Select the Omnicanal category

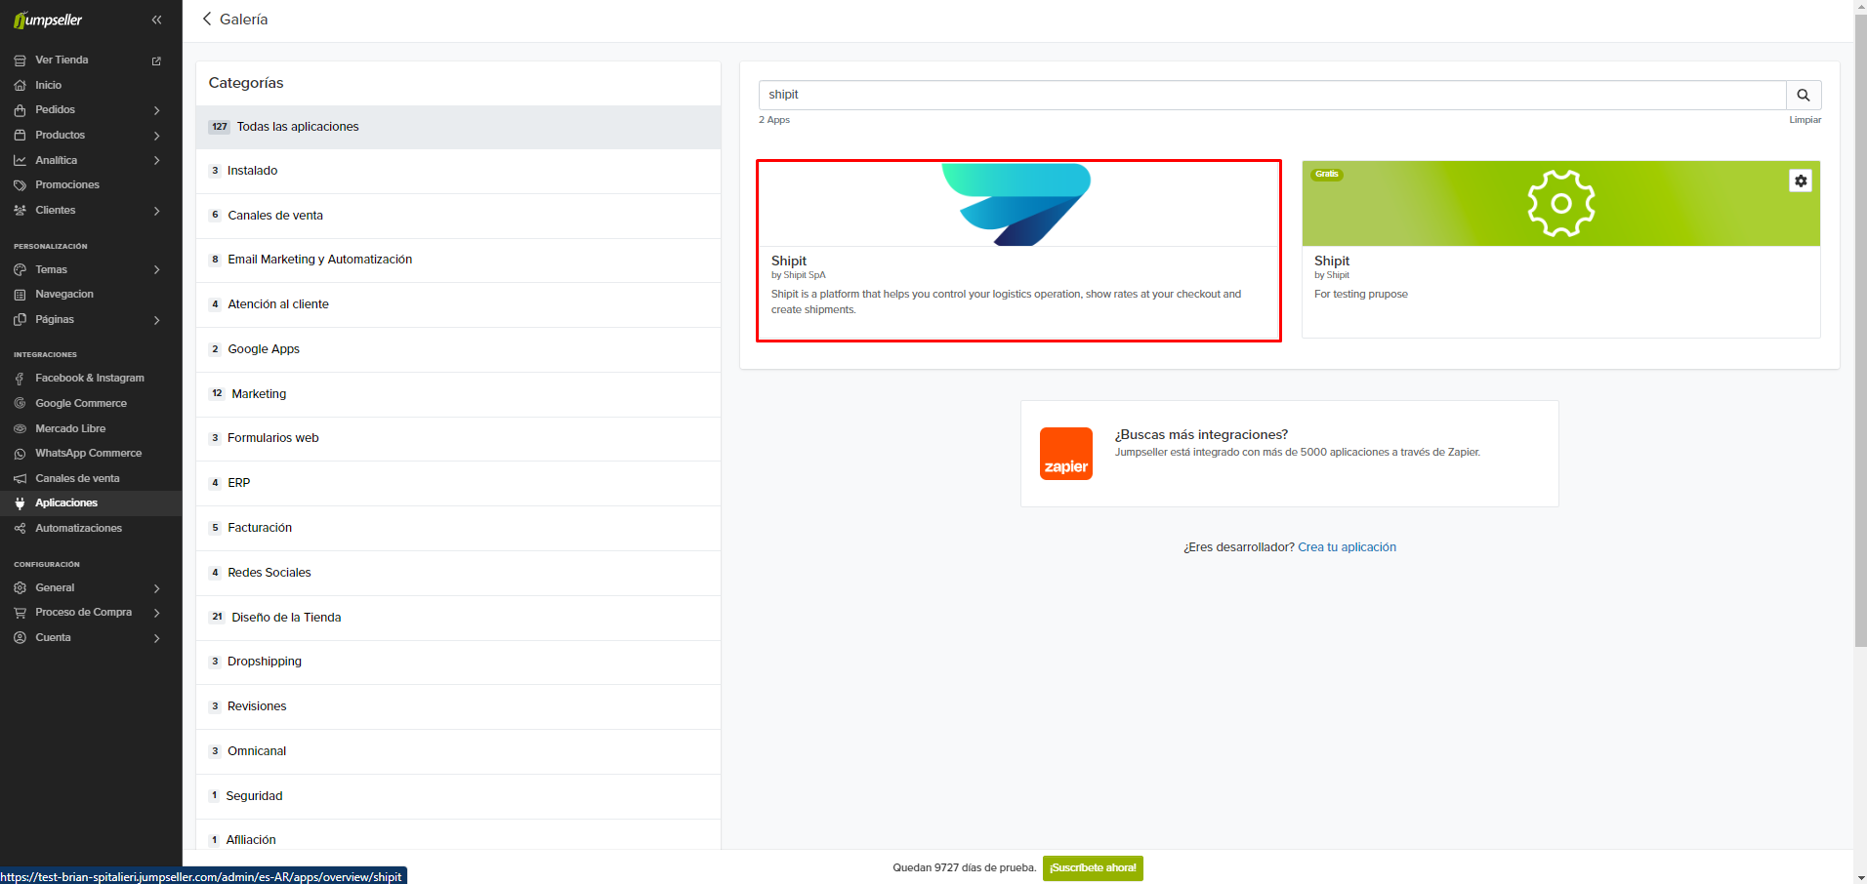[458, 751]
